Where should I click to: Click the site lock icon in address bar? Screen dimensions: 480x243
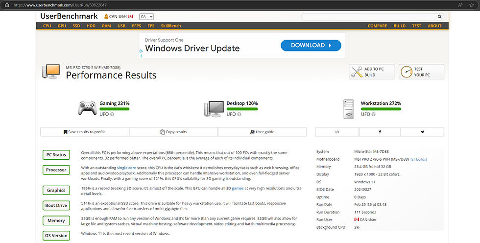tap(7, 5)
